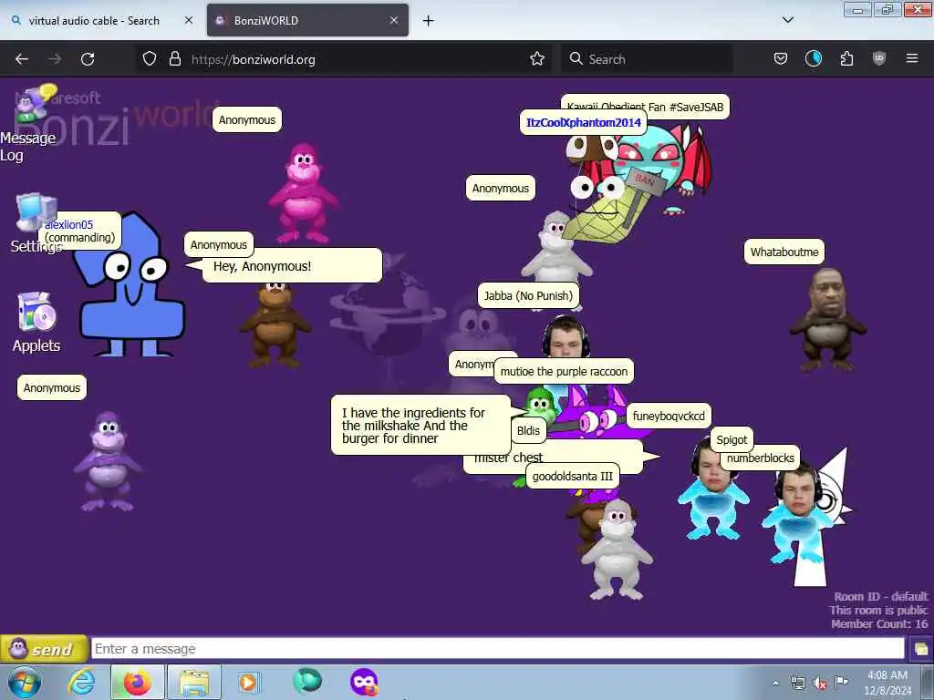Close the virtual audio cable tab
This screenshot has height=700, width=934.
point(189,20)
